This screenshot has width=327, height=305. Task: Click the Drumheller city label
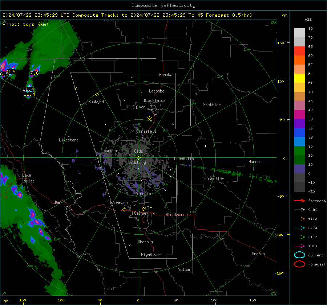[213, 179]
